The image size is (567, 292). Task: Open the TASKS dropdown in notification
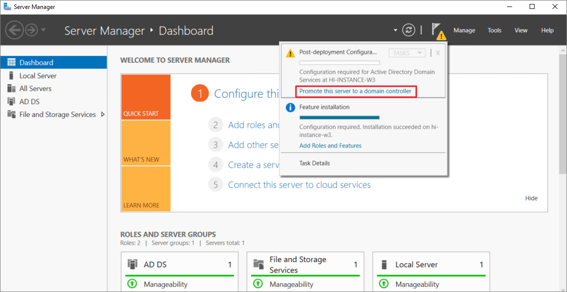click(x=407, y=53)
